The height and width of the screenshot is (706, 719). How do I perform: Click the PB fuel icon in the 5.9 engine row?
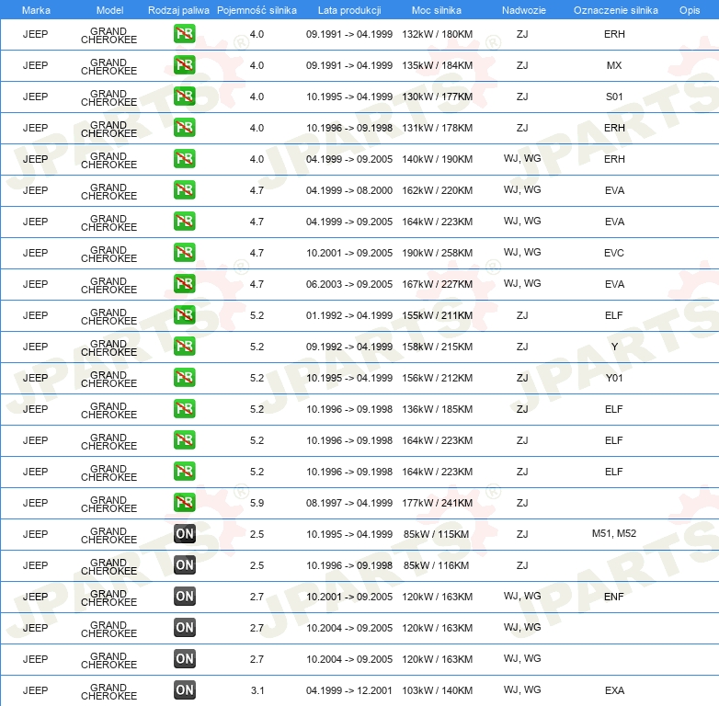[184, 503]
